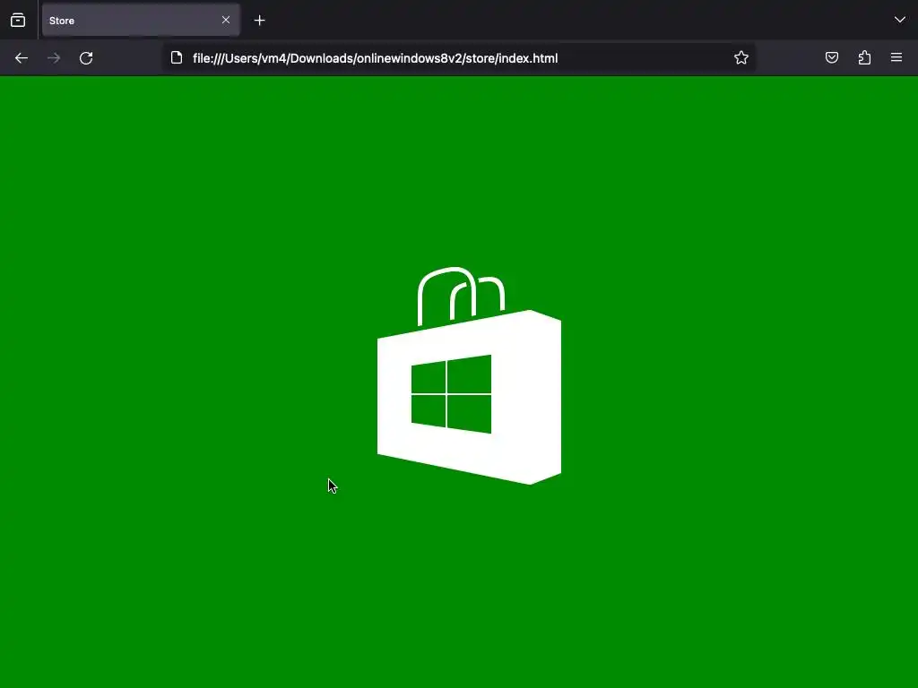Click the page info document icon
The width and height of the screenshot is (918, 688).
(x=177, y=57)
